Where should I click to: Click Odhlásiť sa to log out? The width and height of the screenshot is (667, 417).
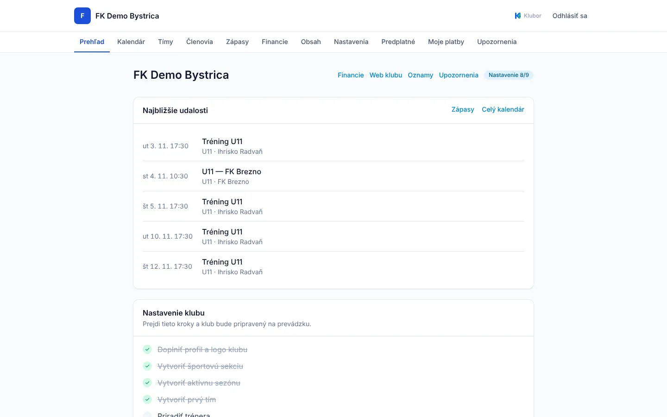pos(570,16)
